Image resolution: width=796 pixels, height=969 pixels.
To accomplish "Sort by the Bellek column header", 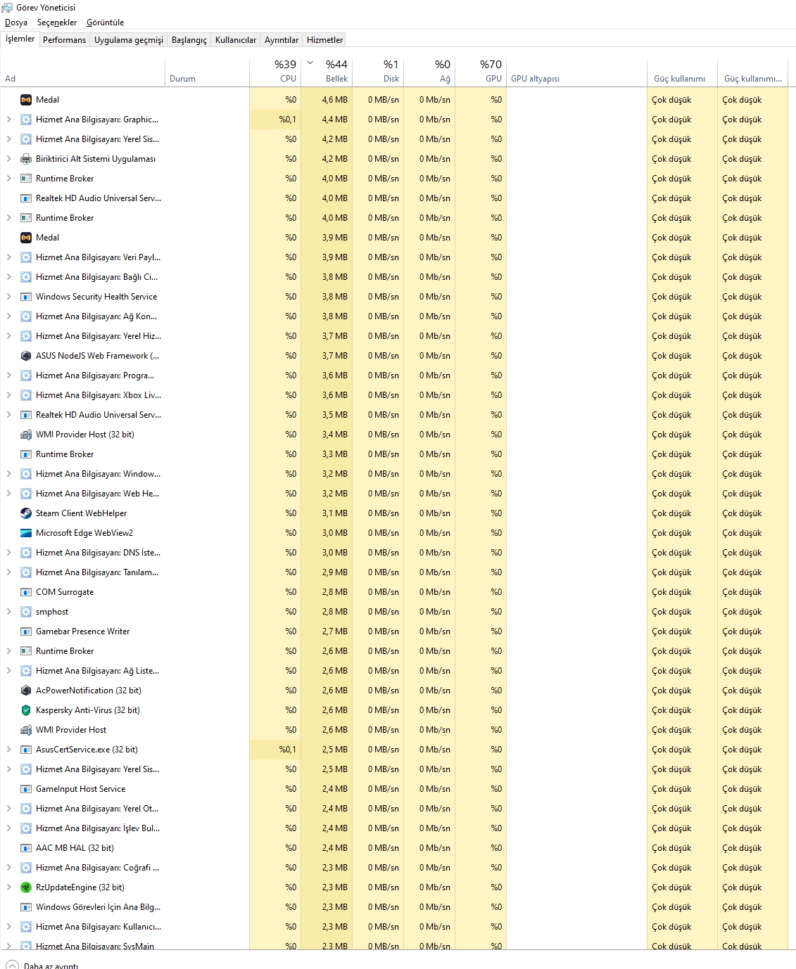I will click(327, 72).
